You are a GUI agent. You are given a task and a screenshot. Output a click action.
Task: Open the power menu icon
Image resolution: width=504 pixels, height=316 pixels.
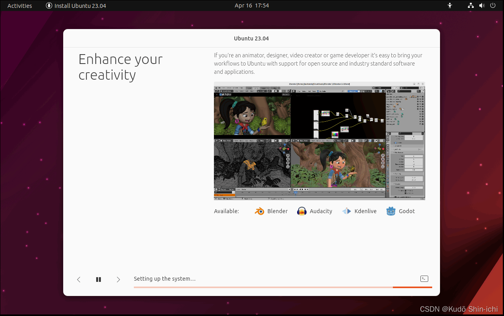tap(493, 5)
